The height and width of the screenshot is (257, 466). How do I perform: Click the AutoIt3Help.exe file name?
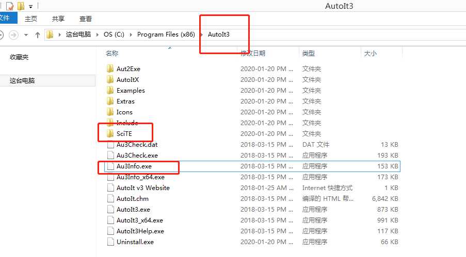[140, 231]
